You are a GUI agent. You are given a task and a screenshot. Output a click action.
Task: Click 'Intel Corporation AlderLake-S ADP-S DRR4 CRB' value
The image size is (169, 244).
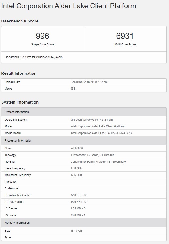click(101, 133)
